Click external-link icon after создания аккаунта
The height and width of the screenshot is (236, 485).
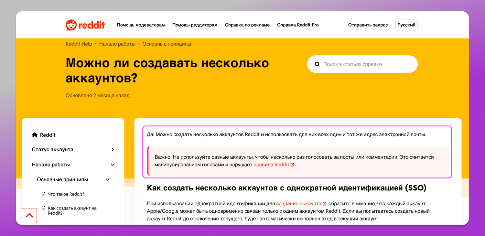324,204
